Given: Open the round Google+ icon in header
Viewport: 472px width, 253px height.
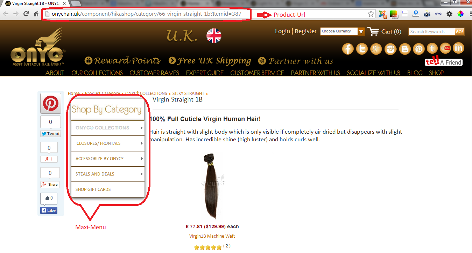Looking at the screenshot, I should (376, 49).
